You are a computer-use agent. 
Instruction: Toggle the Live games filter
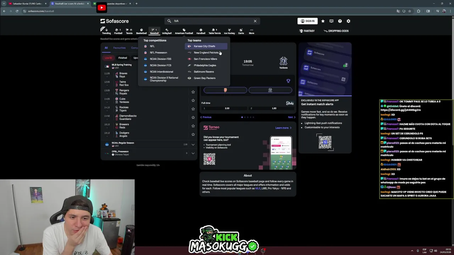tap(108, 58)
